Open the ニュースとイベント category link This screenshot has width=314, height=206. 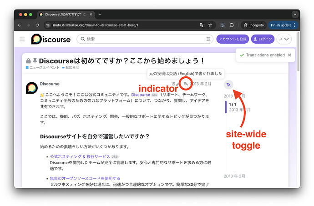[x=43, y=67]
